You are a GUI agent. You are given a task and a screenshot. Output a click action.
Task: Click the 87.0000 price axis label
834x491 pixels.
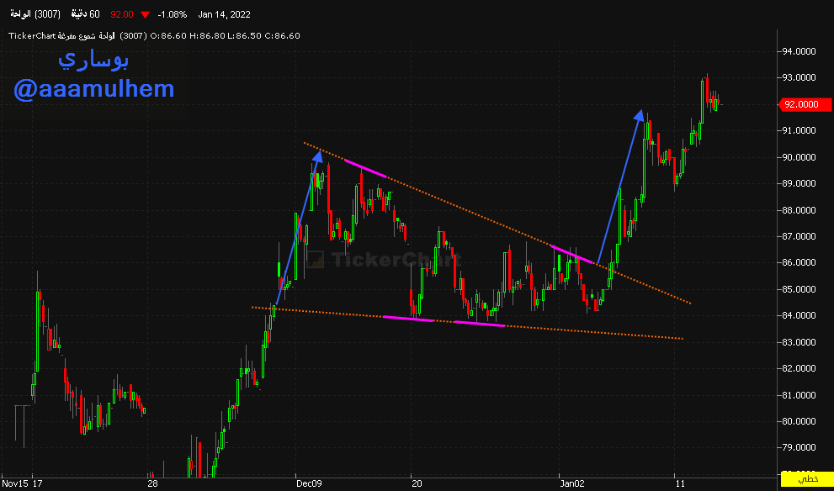pyautogui.click(x=798, y=236)
